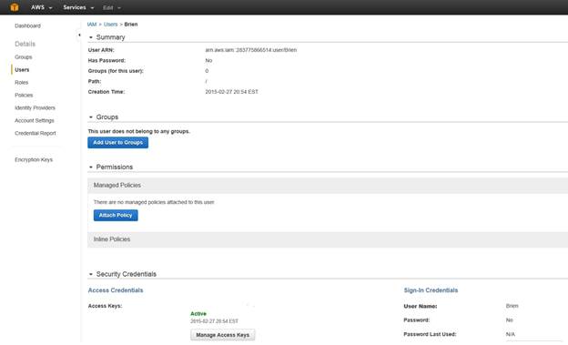568x345 pixels.
Task: Click the Creation Time value 2015-02-27
Action: pos(231,92)
